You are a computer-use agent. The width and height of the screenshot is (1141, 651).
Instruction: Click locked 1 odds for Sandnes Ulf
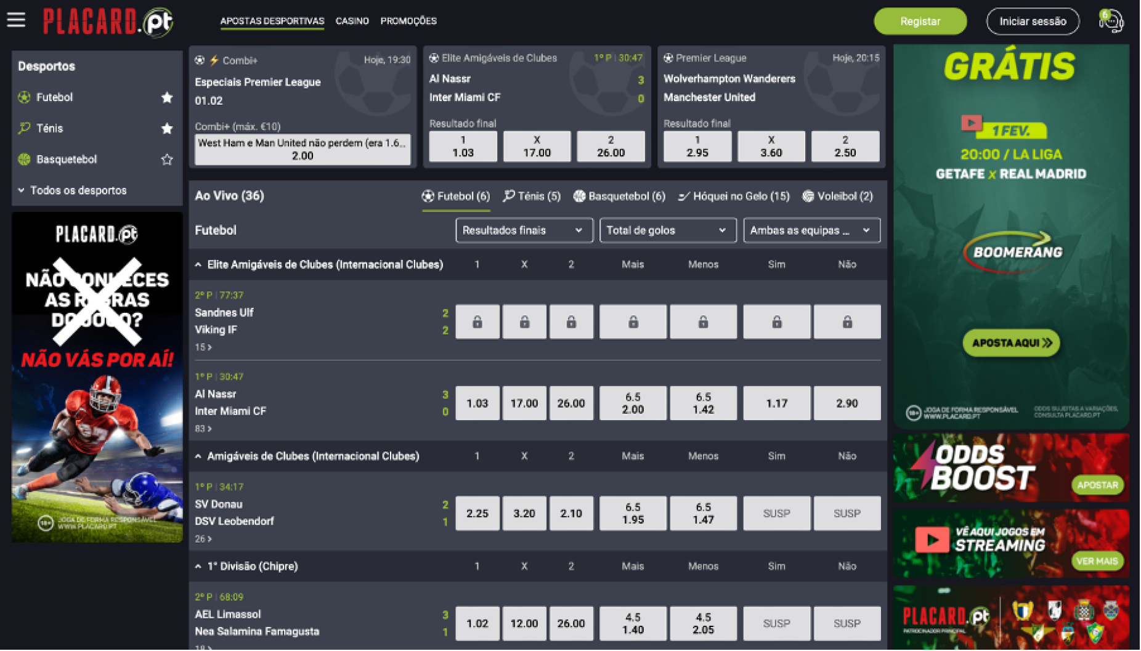[477, 321]
